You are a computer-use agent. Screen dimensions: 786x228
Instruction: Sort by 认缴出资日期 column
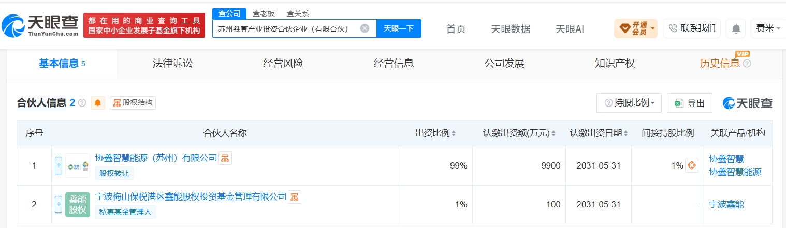599,133
